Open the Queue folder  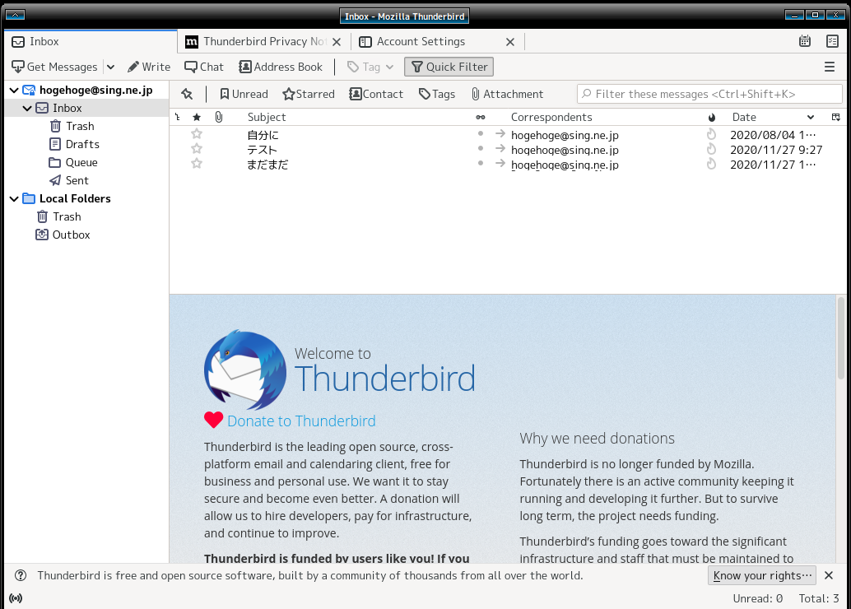point(81,162)
